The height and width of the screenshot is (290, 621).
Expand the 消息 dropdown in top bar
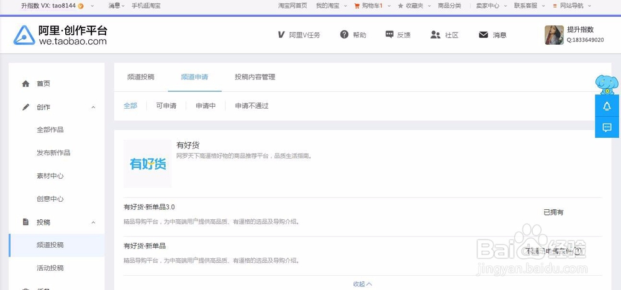coord(123,6)
